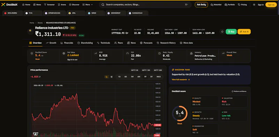Open the Arena section
The height and width of the screenshot is (137, 279).
(62, 5)
